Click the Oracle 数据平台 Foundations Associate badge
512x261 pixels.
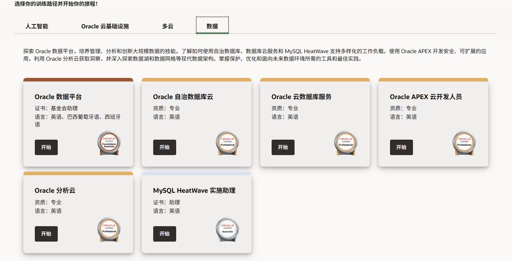[109, 143]
